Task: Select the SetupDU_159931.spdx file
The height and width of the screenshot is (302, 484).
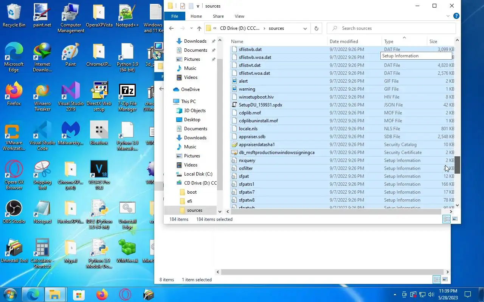Action: 342,105
